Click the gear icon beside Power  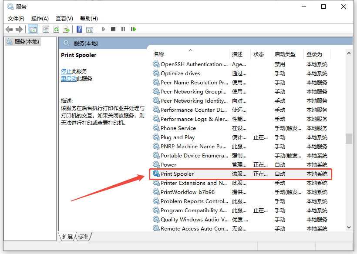tap(156, 164)
